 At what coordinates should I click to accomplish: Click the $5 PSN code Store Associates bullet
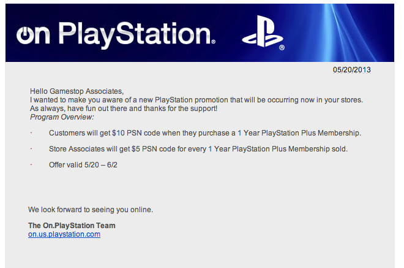pos(198,149)
